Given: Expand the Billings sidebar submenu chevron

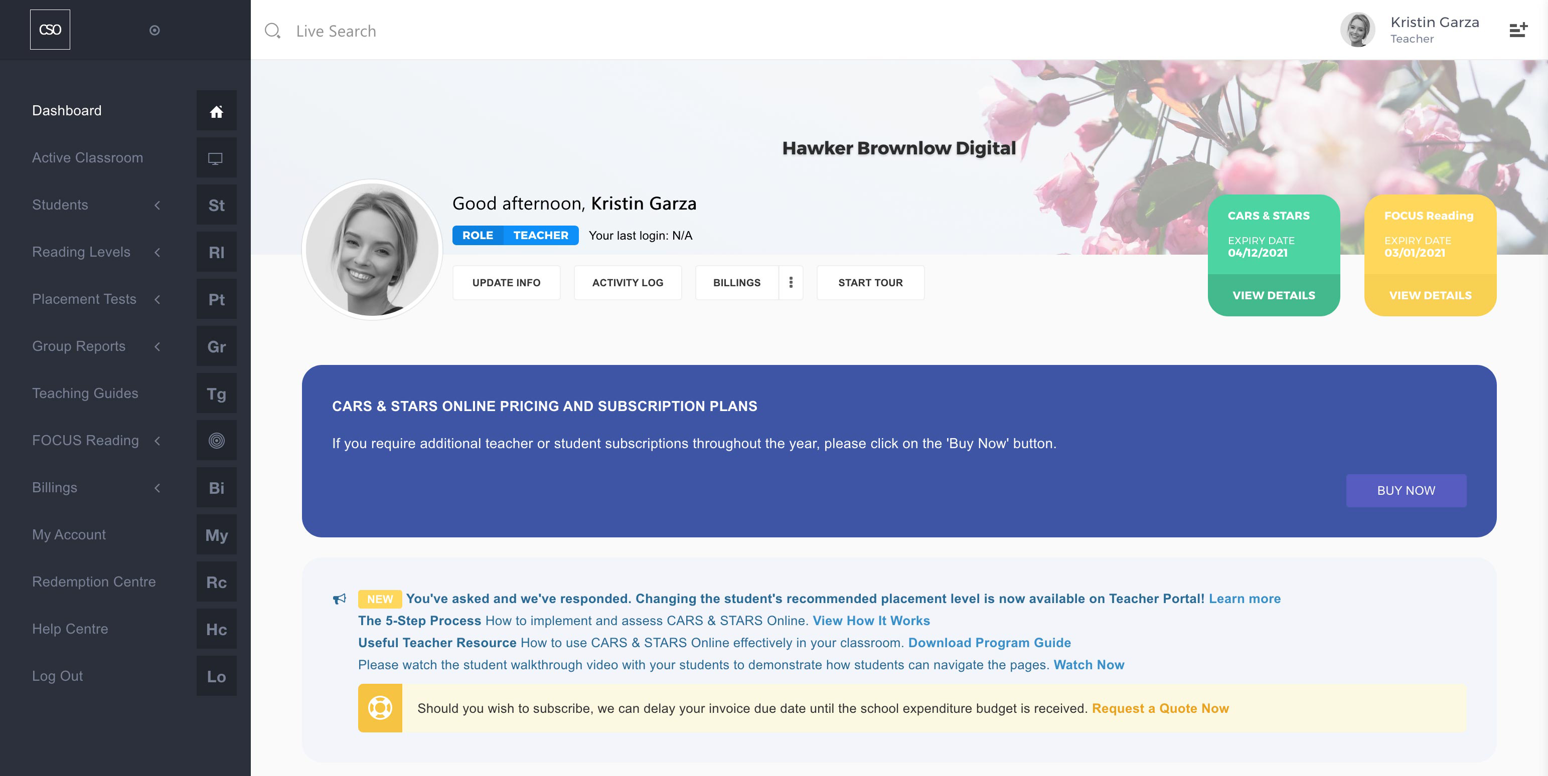Looking at the screenshot, I should click(158, 488).
